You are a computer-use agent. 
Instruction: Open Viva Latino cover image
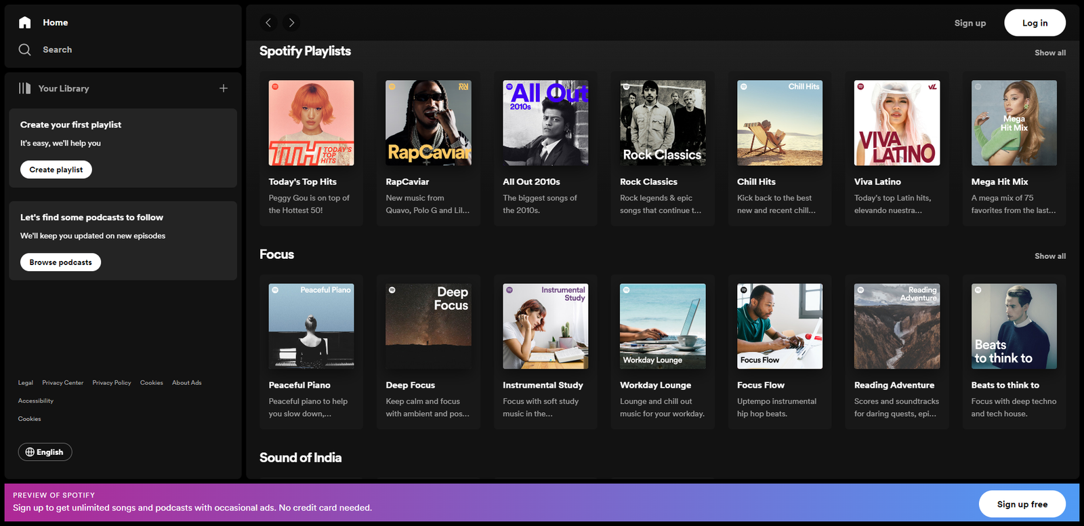(x=897, y=123)
